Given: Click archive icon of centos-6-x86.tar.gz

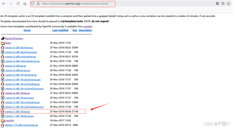Looking at the screenshot, I should point(3,66).
